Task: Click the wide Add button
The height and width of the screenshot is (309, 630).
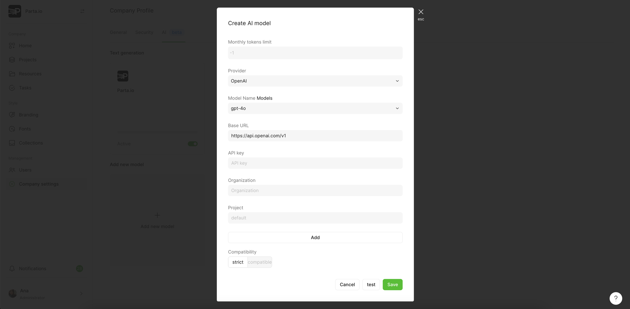Action: click(315, 238)
